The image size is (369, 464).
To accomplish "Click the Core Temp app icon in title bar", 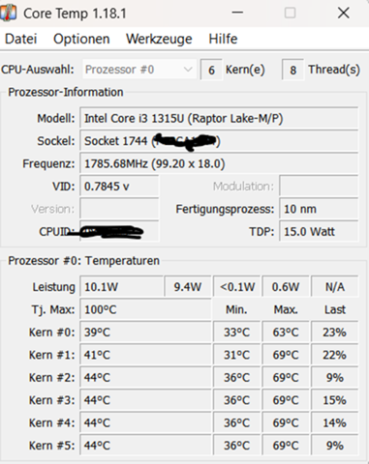I will point(8,13).
